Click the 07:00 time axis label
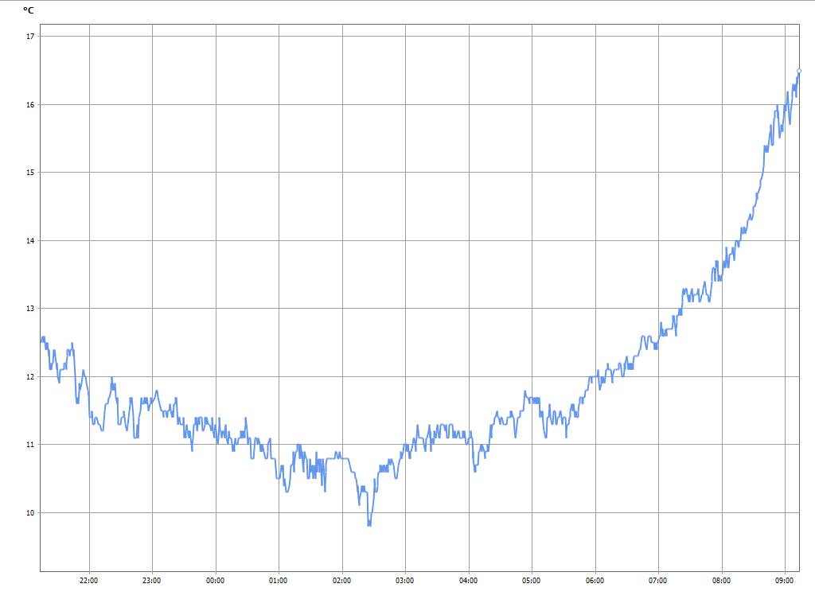Viewport: 815px width, 611px height. 658,581
